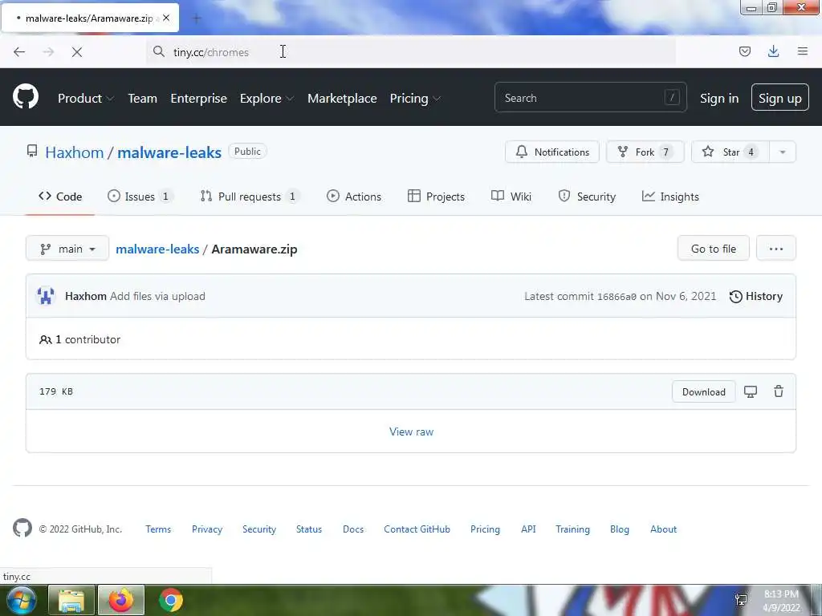822x616 pixels.
Task: Open the Pull requests tab
Action: [250, 197]
